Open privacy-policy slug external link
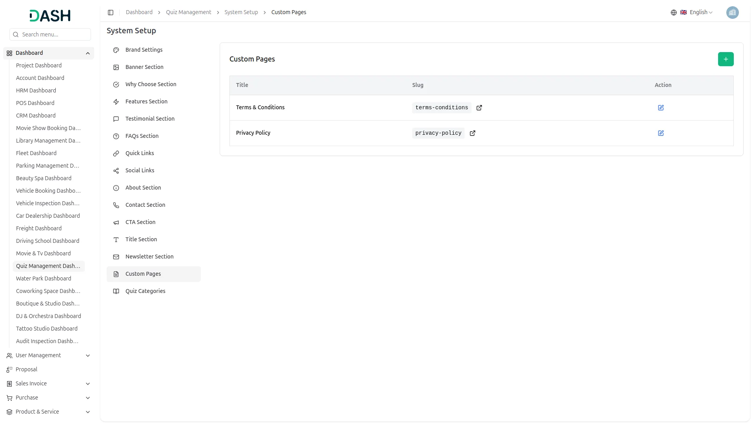The width and height of the screenshot is (753, 423). click(473, 133)
